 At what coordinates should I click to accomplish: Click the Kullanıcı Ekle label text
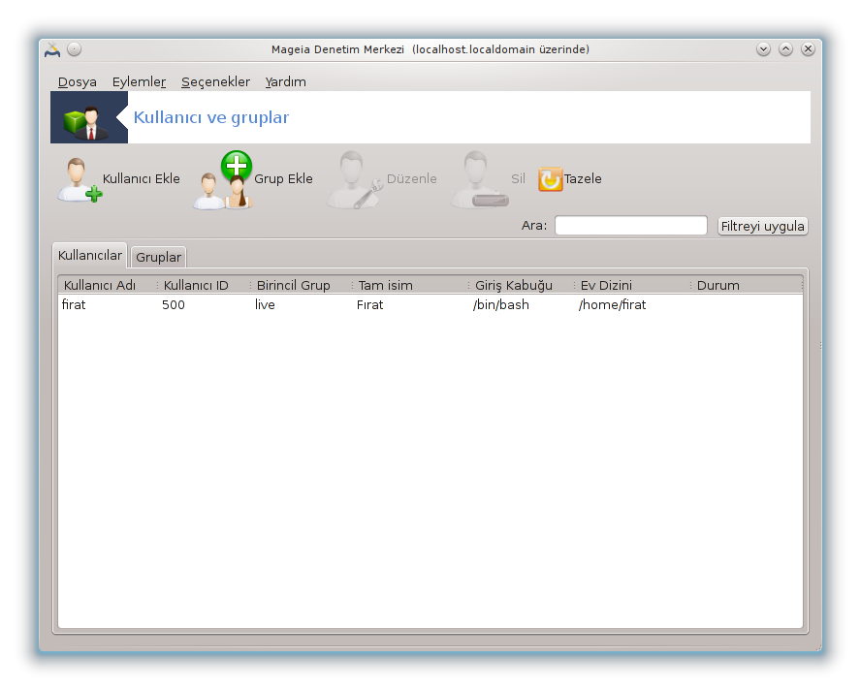[x=142, y=179]
